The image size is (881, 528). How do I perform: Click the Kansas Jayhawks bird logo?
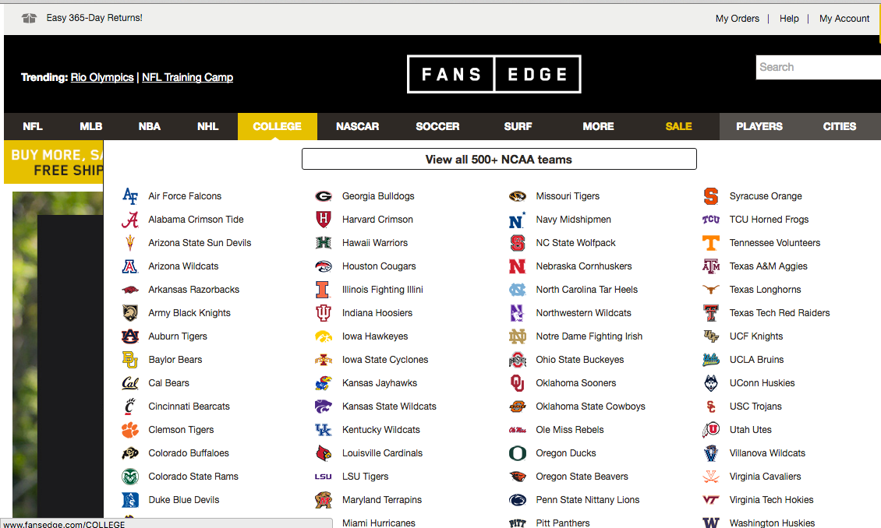coord(324,383)
